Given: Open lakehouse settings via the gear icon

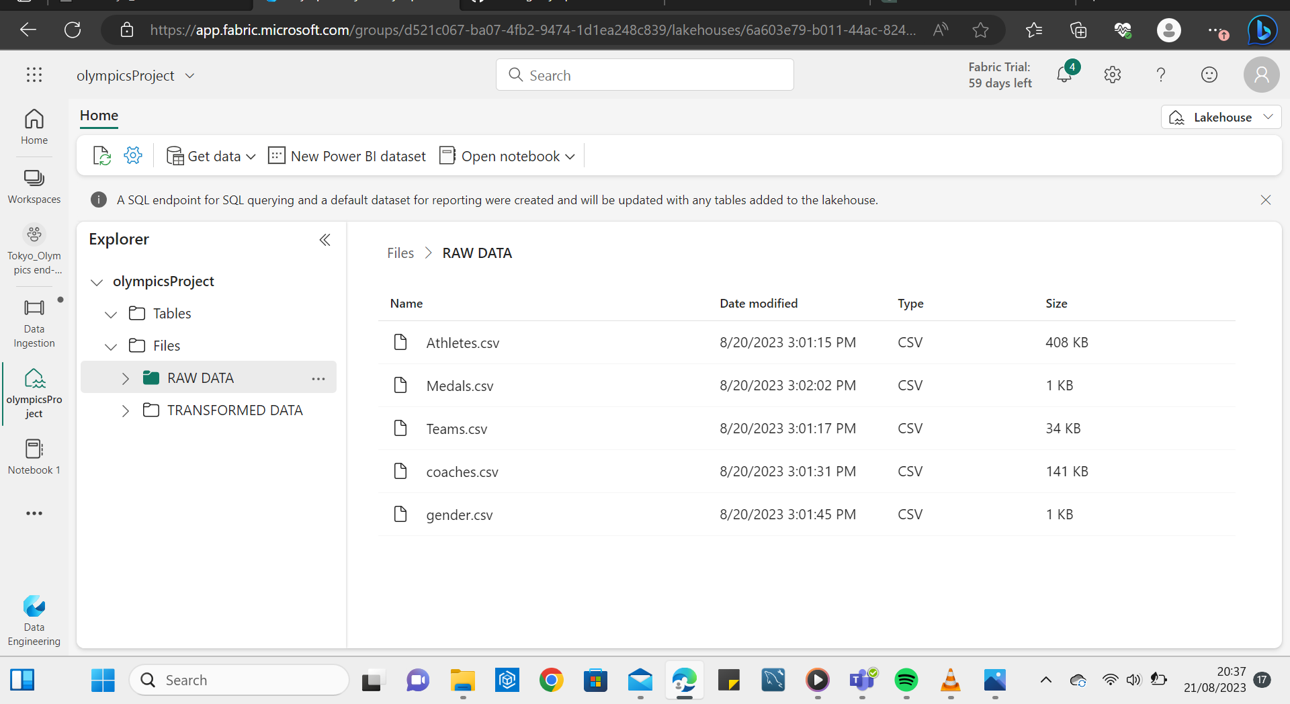Looking at the screenshot, I should 132,155.
